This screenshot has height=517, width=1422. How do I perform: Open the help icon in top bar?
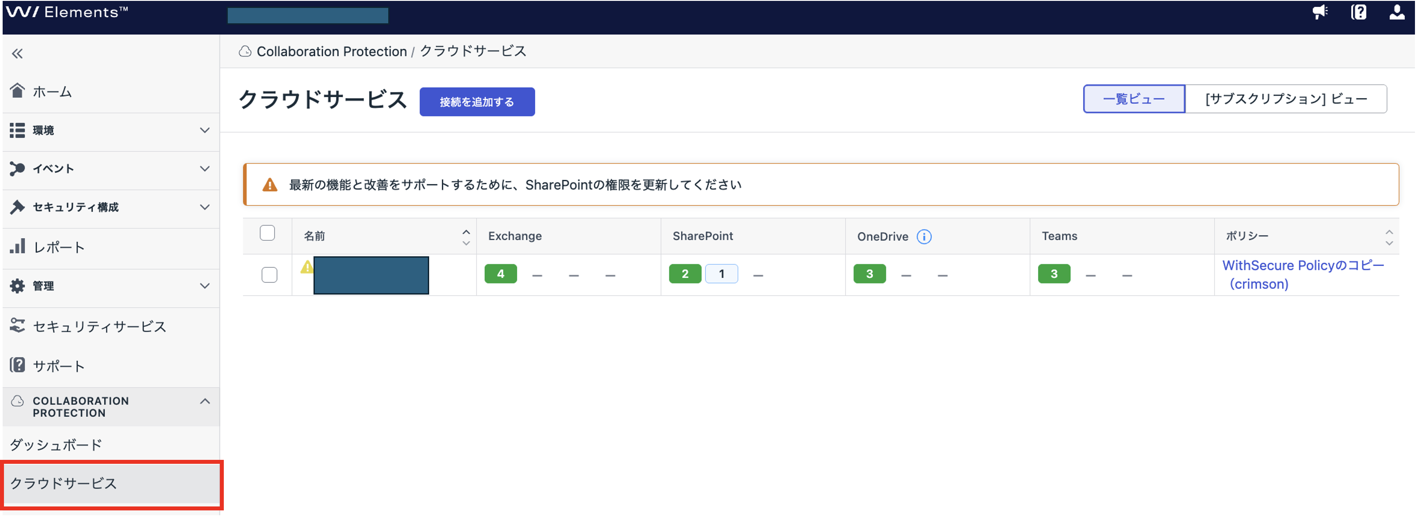click(x=1359, y=11)
